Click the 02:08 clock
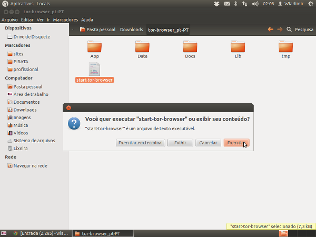The width and height of the screenshot is (316, 237). click(269, 4)
